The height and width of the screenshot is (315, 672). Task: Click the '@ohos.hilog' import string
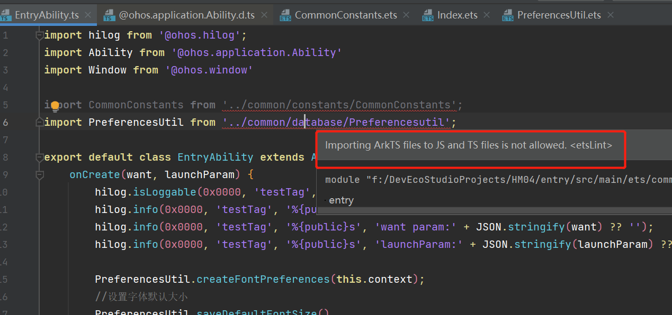point(200,35)
